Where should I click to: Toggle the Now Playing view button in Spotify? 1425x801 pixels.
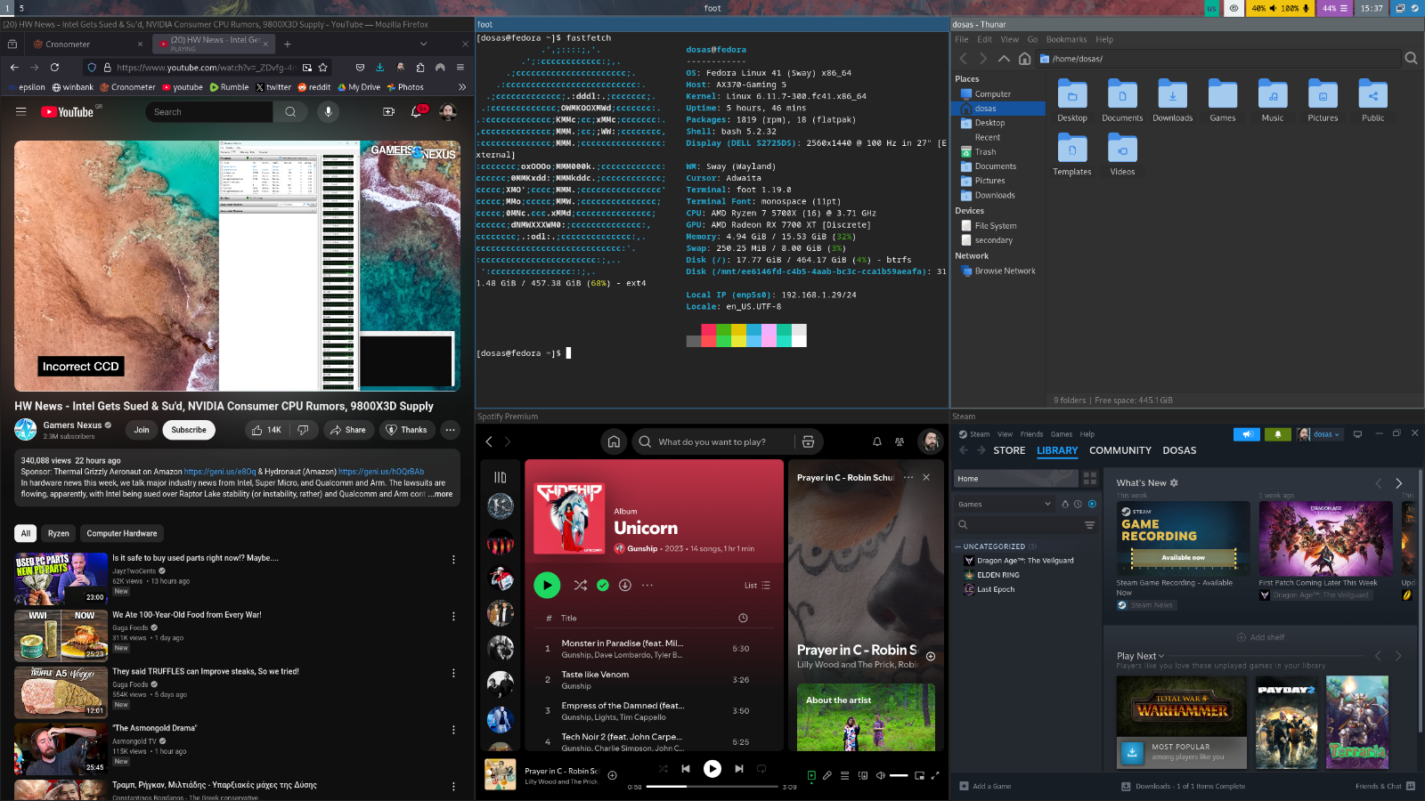811,775
